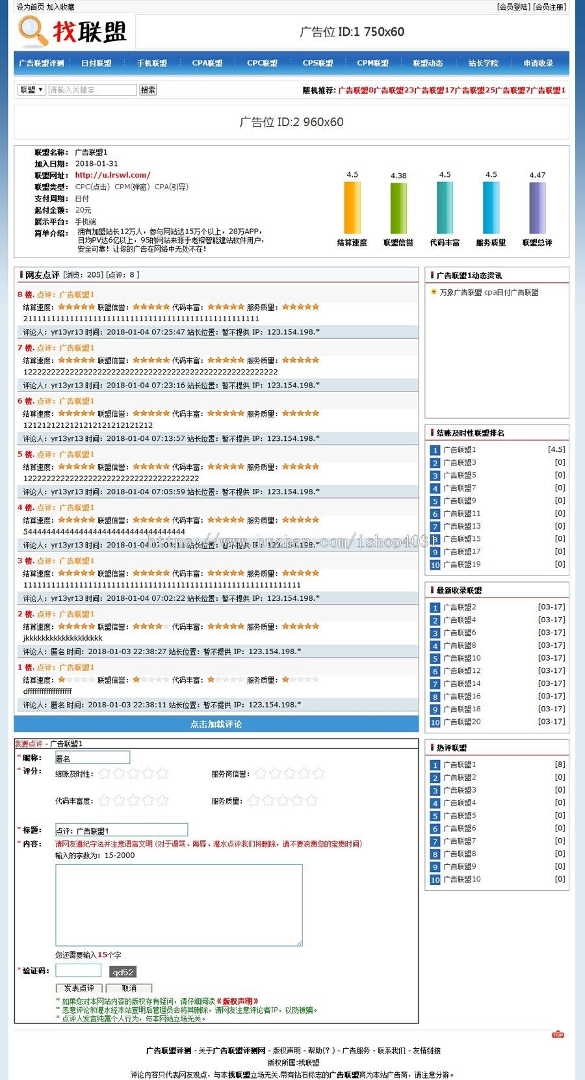Click the 广告位 ID:1 750x60 banner
Viewport: 585px width, 1080px height.
coord(352,31)
